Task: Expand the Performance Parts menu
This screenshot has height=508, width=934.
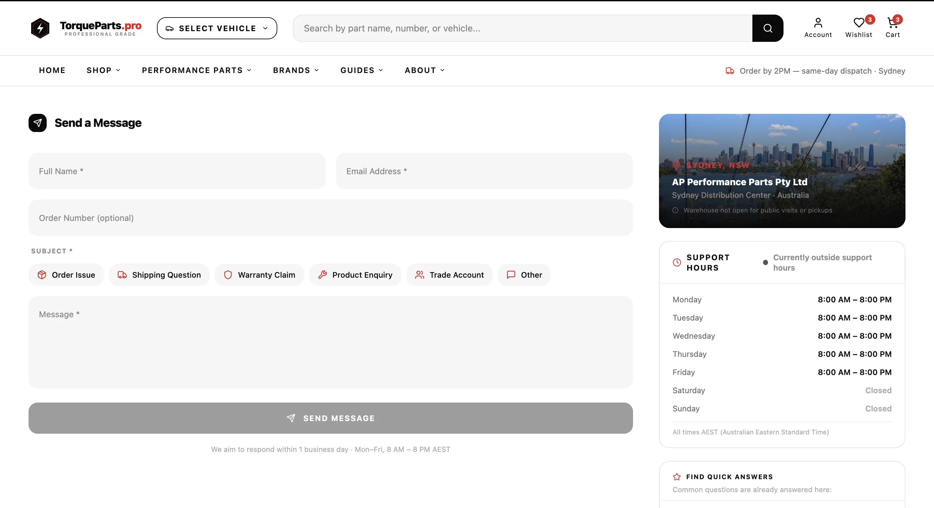Action: 196,70
